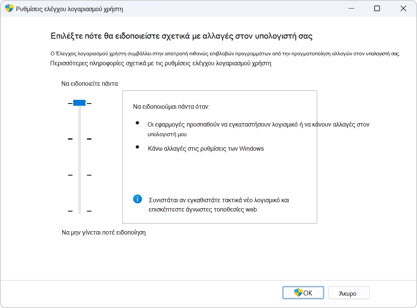417x308 pixels.
Task: Click the blue information icon
Action: 138,199
